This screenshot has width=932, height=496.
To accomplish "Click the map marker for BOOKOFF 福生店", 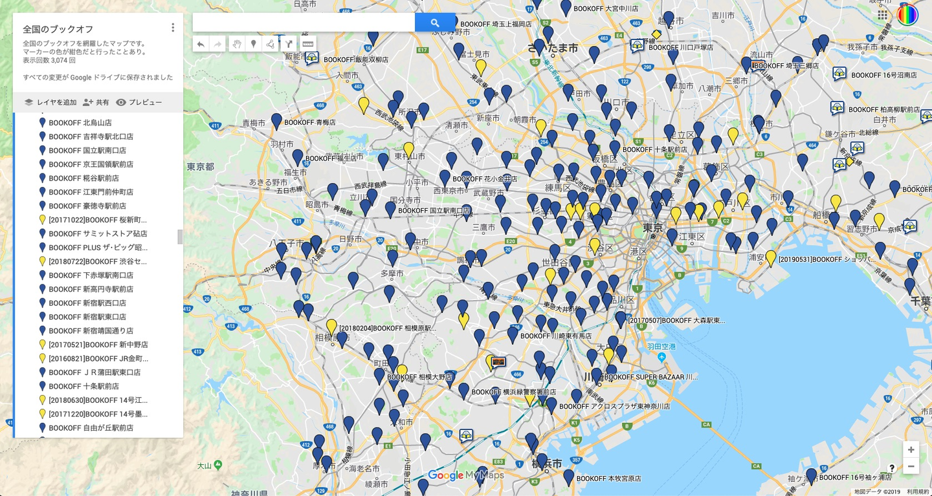I will (298, 157).
